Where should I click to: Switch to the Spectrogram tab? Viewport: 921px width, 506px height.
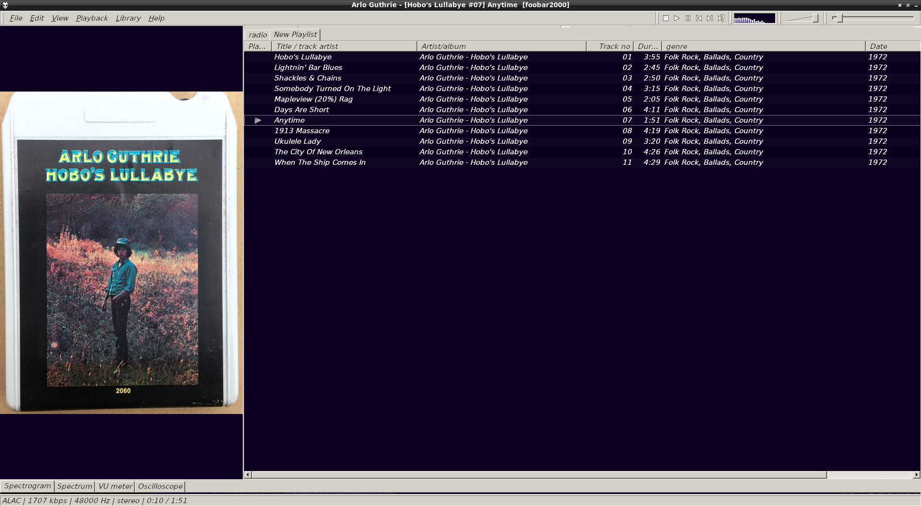point(27,486)
